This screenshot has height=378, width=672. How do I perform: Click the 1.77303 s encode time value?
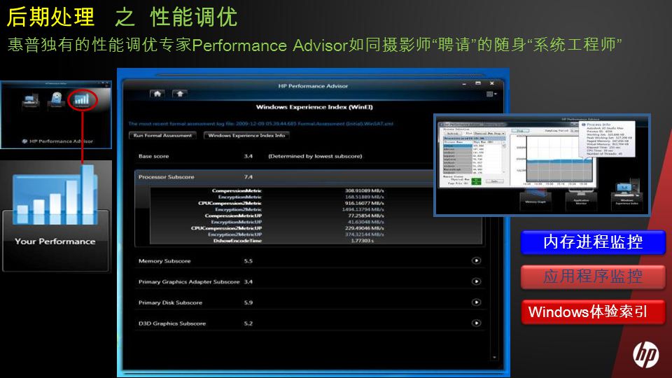coord(362,241)
